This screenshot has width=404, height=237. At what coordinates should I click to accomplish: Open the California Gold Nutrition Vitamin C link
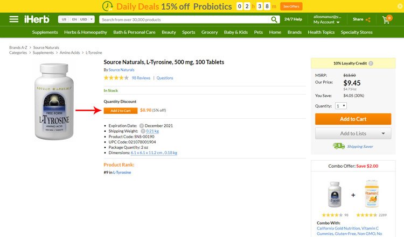(350, 231)
